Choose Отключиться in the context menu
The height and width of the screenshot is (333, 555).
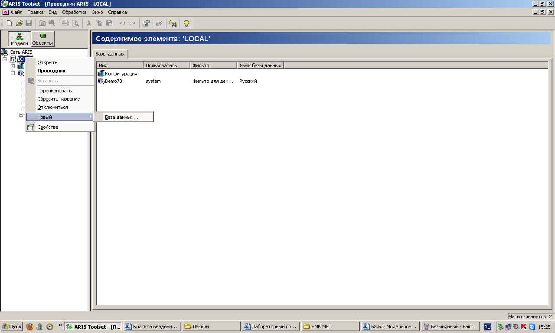pos(60,107)
